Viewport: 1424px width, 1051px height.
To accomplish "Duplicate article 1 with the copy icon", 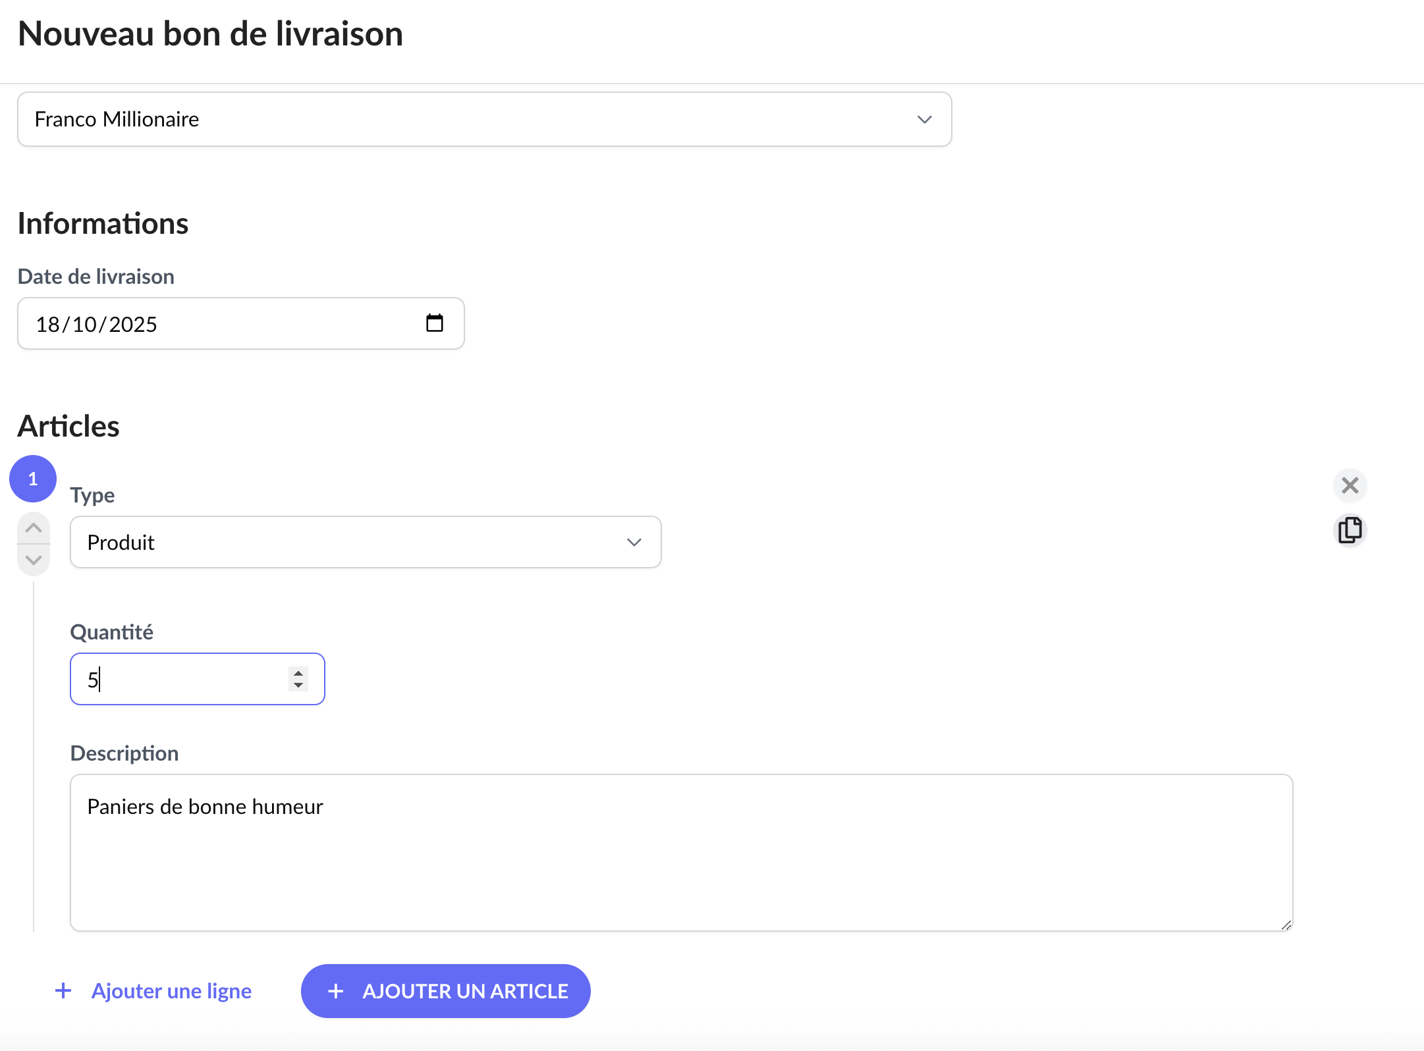I will coord(1350,530).
